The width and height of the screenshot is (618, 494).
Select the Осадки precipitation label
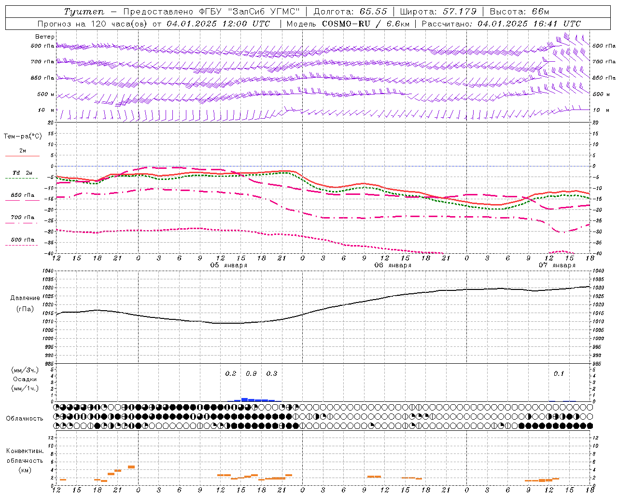click(25, 379)
